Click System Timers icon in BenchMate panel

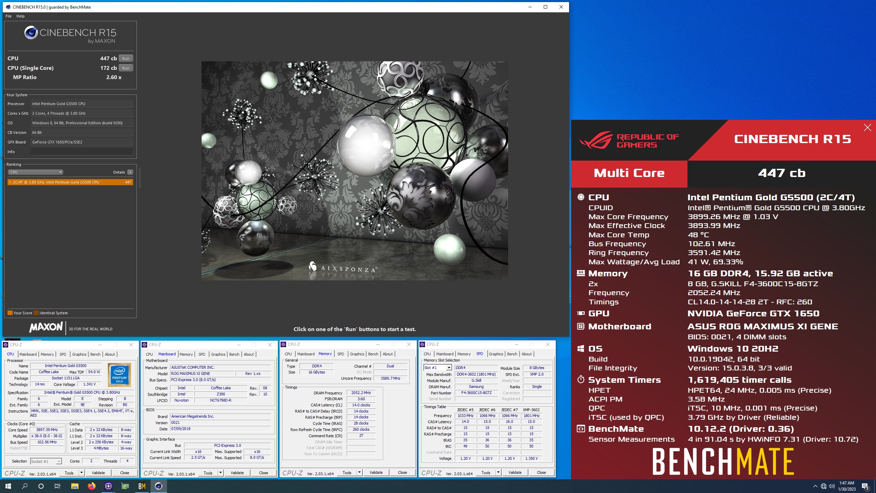click(x=581, y=380)
